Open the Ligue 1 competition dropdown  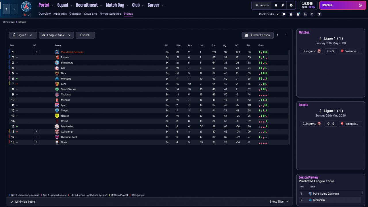[23, 35]
